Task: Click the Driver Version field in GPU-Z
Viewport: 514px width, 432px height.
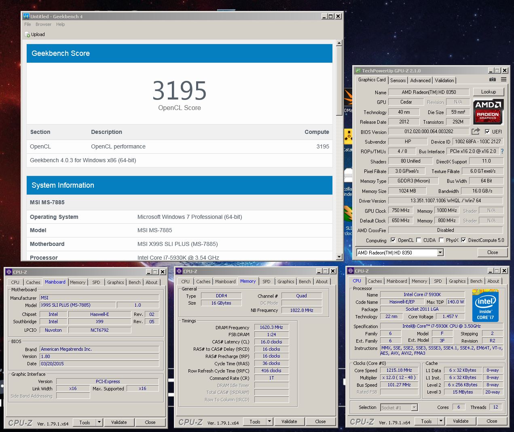Action: pos(446,201)
